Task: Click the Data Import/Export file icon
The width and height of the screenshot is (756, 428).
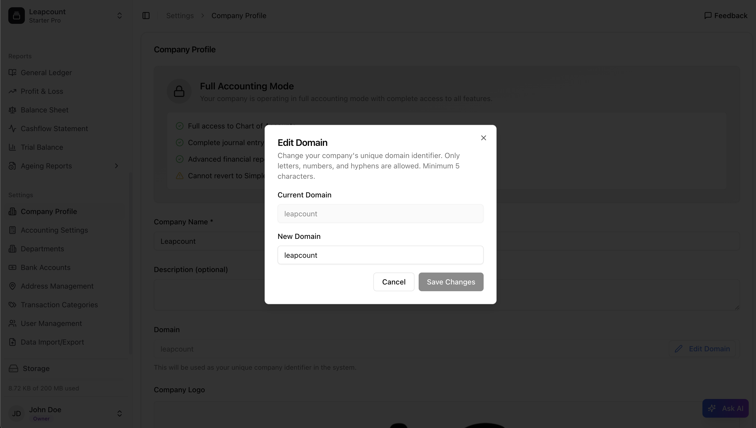Action: [x=12, y=342]
